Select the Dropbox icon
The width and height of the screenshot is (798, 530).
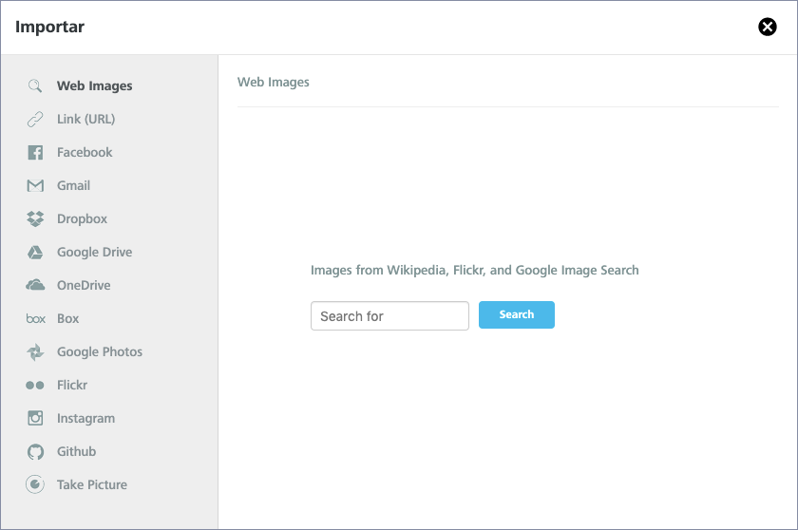coord(35,218)
